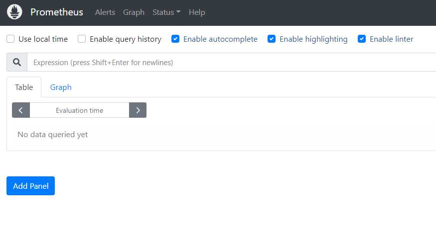
Task: Click the magnifying glass search icon
Action: coord(17,62)
